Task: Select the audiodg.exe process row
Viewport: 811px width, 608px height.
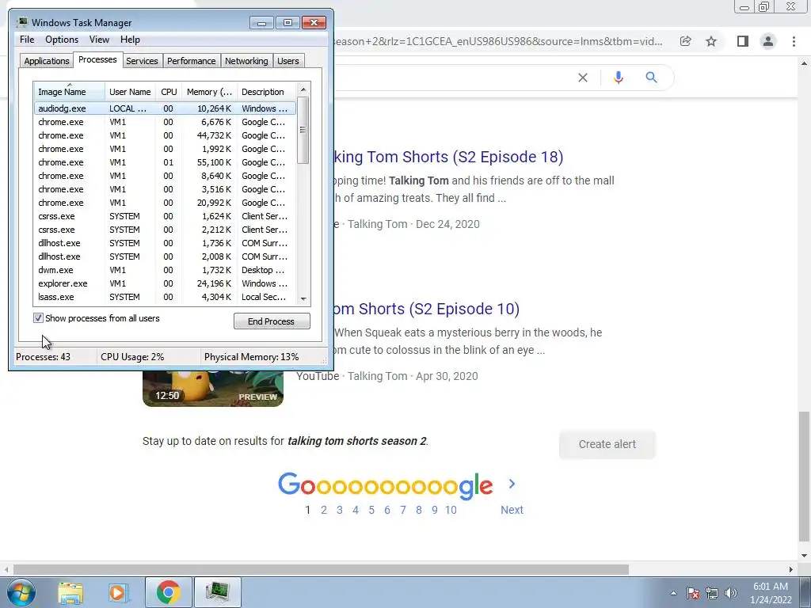Action: (x=165, y=108)
